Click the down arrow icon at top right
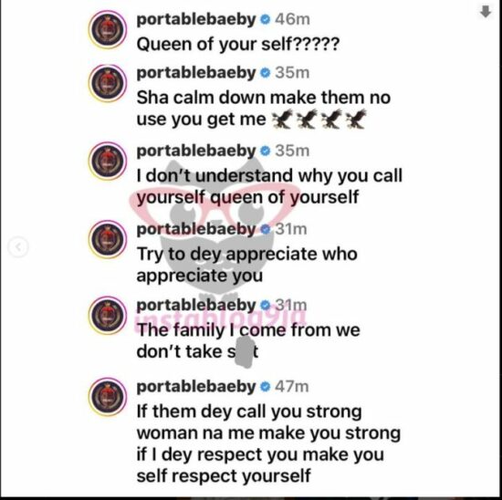 click(x=486, y=12)
